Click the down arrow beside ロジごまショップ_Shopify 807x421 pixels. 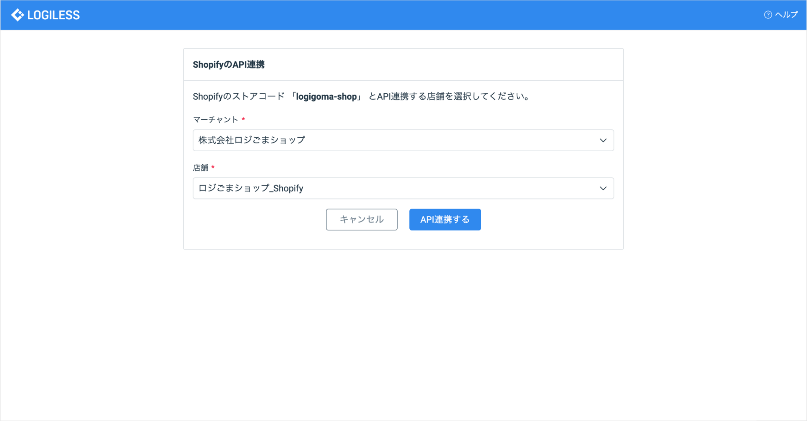(x=603, y=188)
